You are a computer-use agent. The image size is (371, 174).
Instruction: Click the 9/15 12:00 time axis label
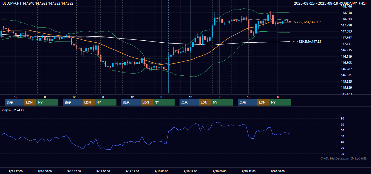point(16,171)
